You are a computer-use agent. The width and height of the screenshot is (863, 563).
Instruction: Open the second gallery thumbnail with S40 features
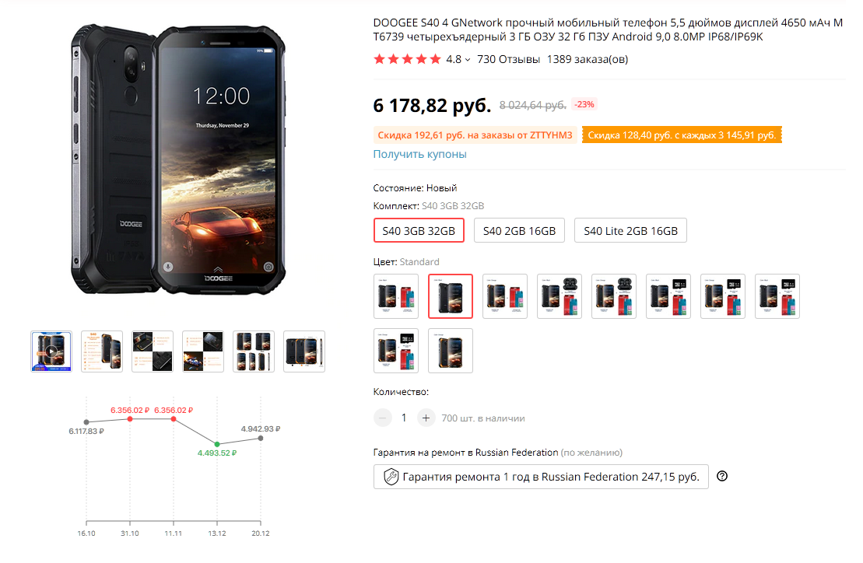102,351
